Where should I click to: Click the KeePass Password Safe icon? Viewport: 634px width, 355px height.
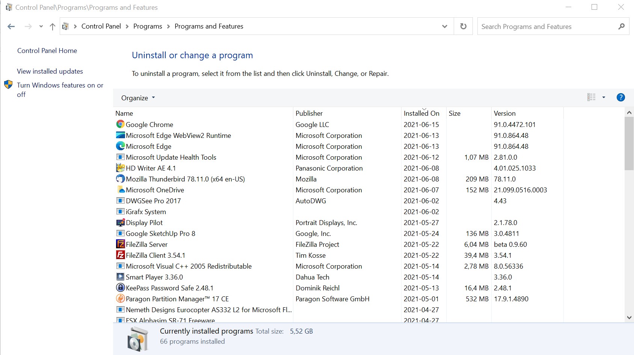[x=120, y=288]
